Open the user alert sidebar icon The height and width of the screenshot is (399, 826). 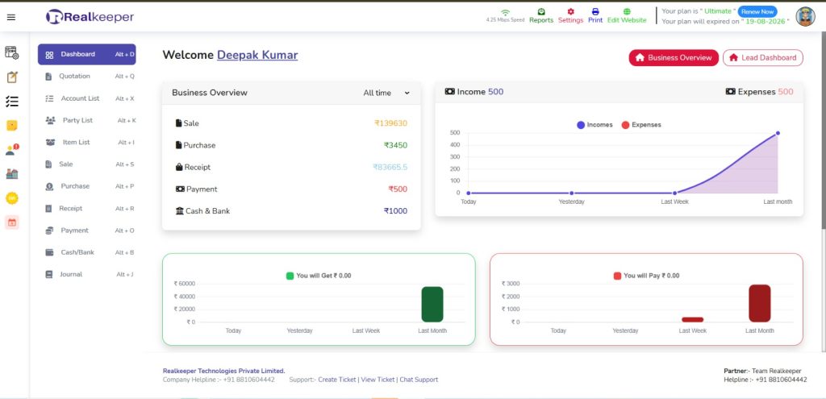[x=11, y=150]
